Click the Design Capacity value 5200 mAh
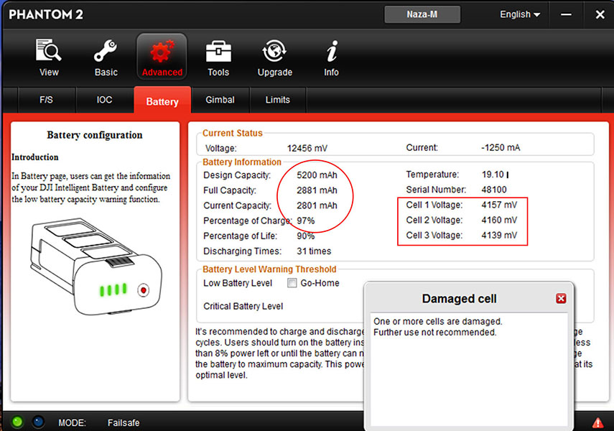This screenshot has height=431, width=614. coord(317,175)
